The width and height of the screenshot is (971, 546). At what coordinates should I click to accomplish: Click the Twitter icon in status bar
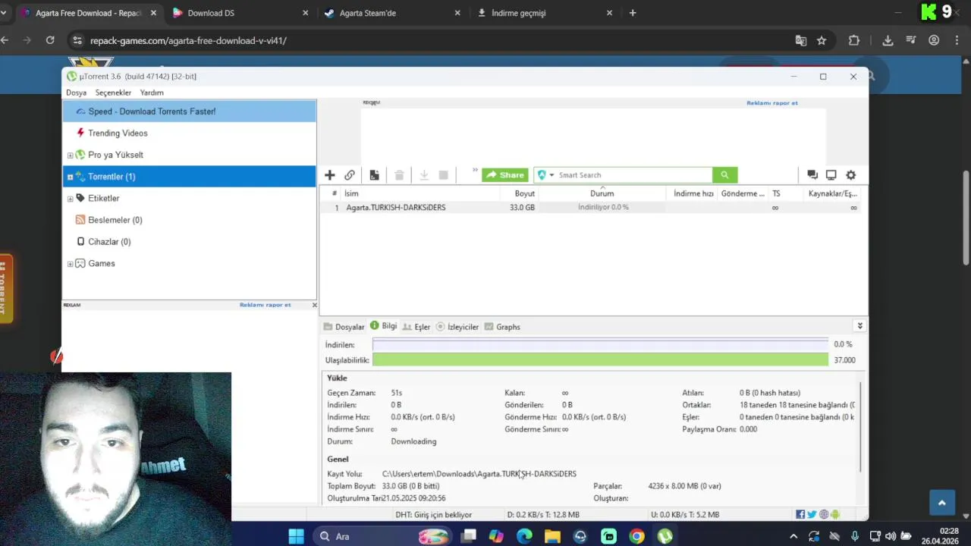point(812,515)
